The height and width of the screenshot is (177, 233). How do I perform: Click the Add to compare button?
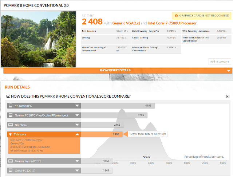tap(220, 62)
